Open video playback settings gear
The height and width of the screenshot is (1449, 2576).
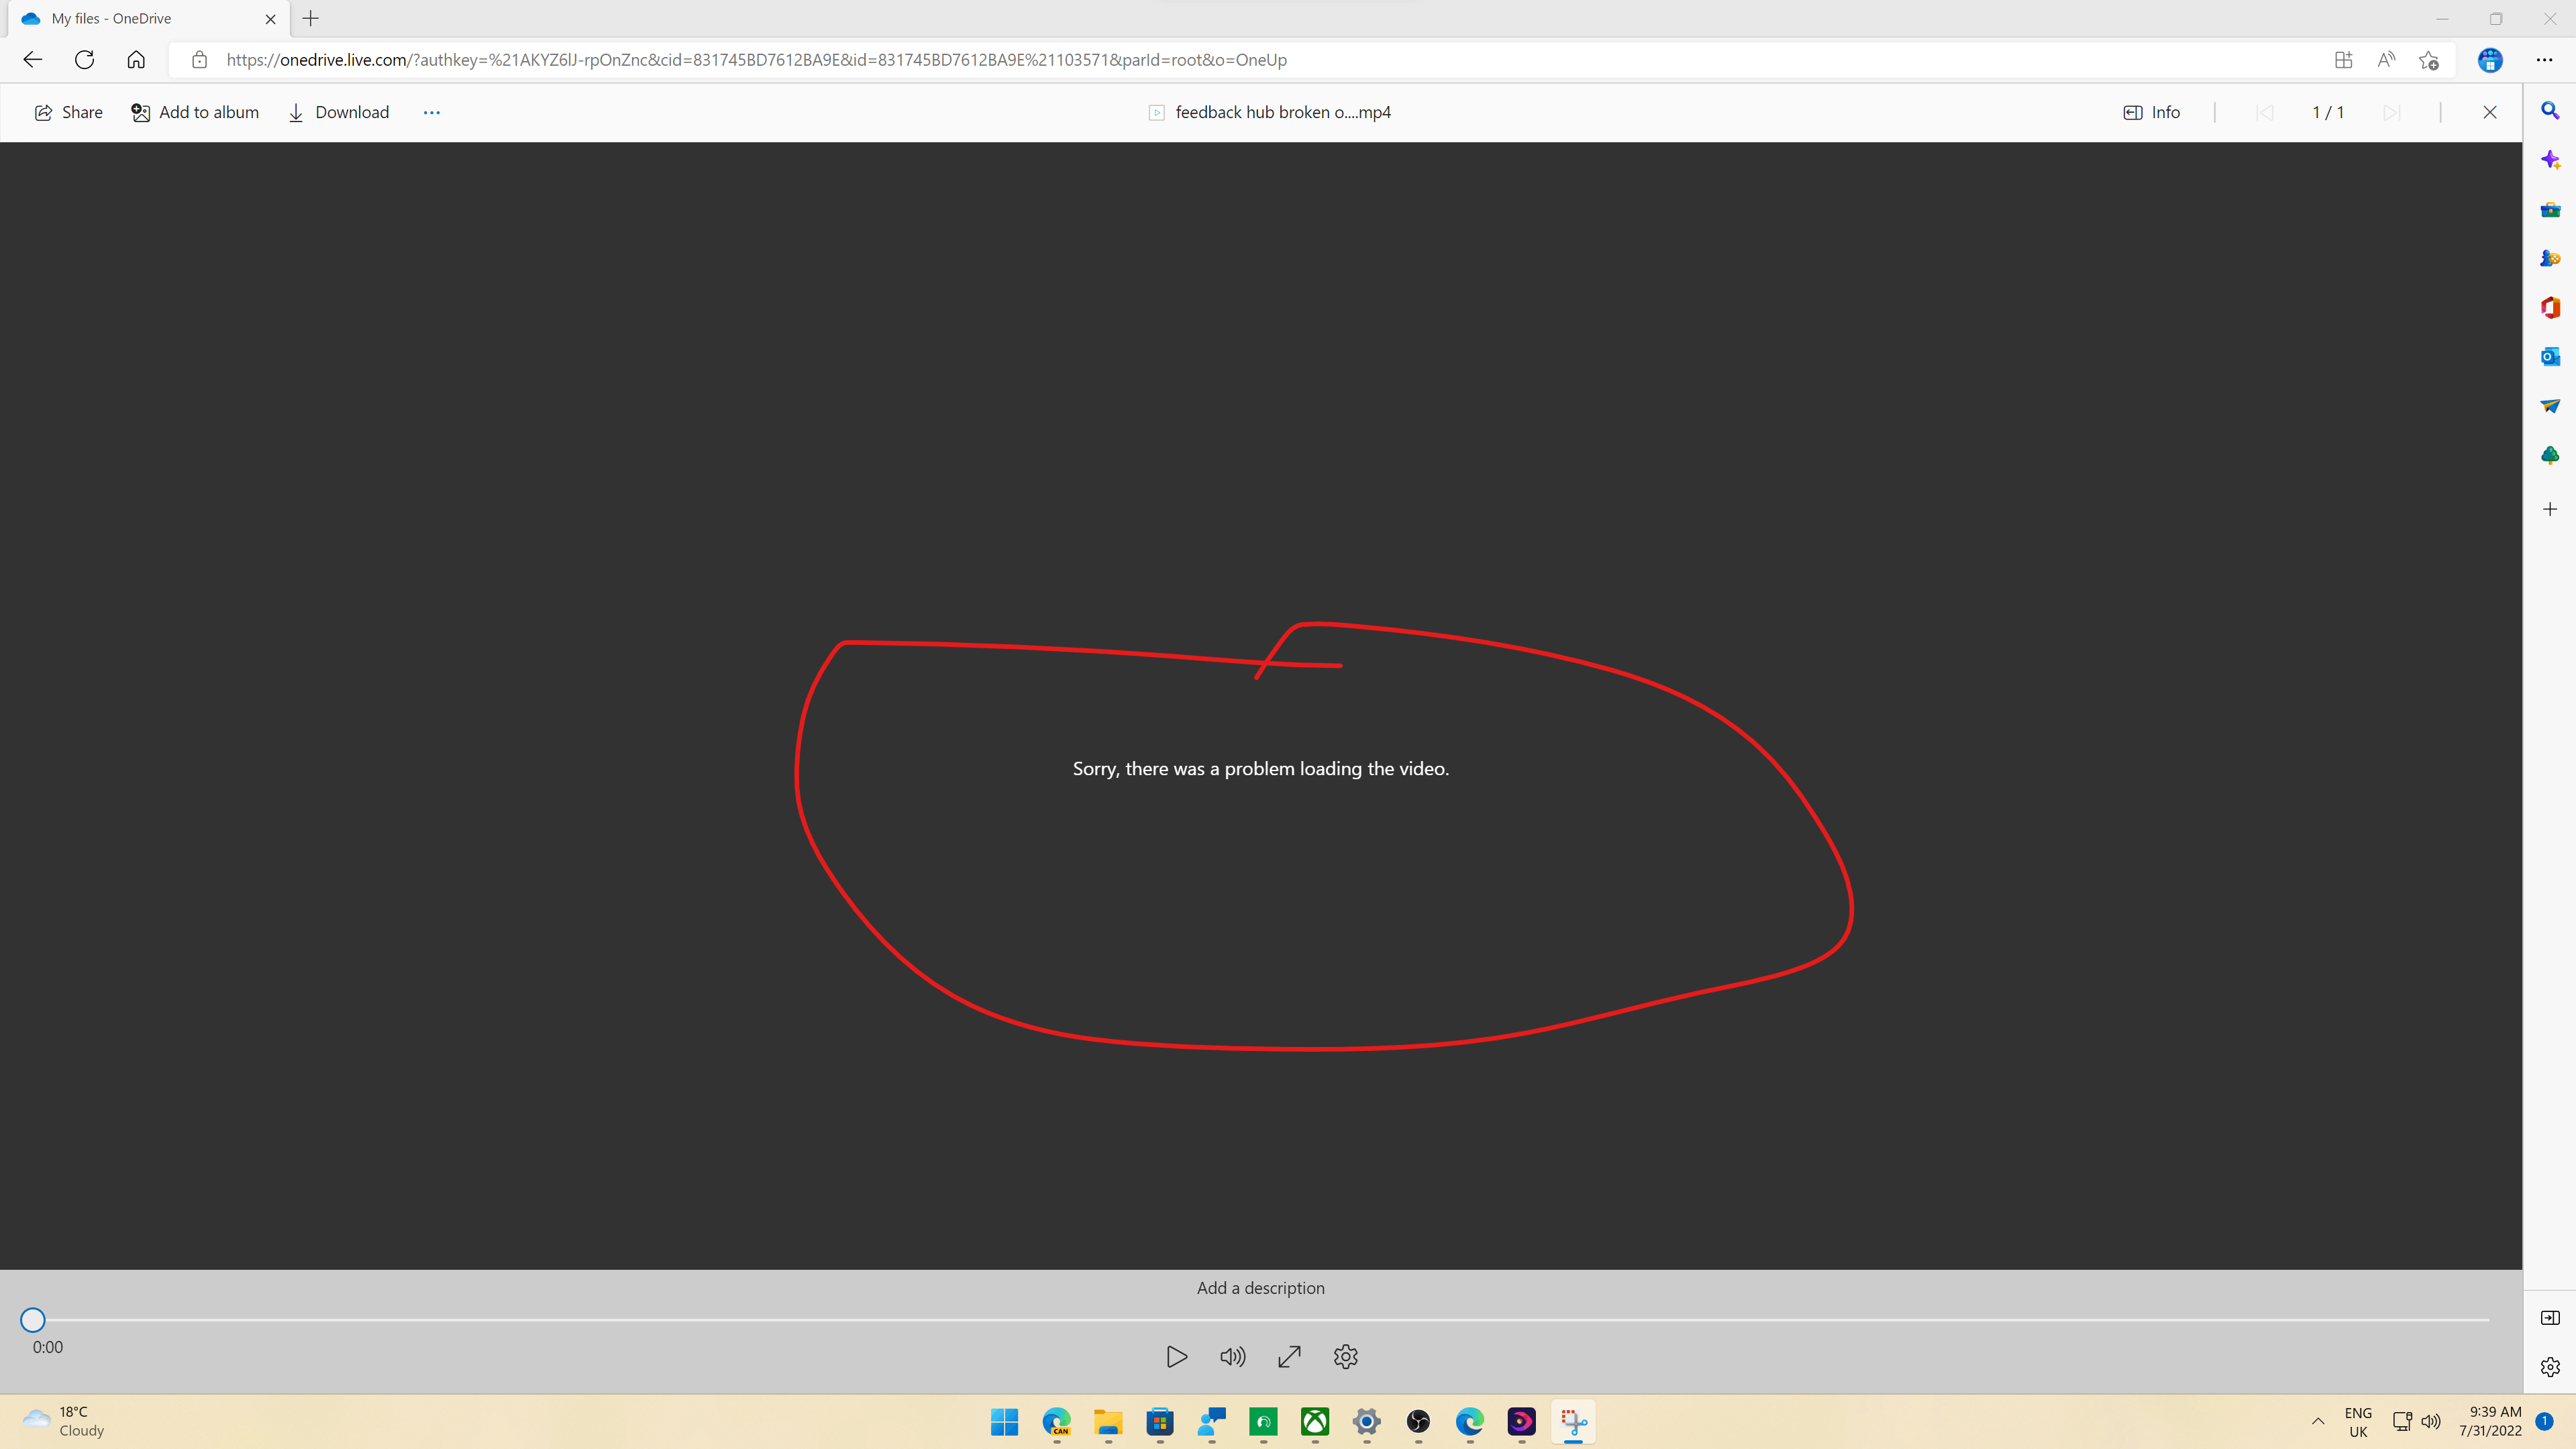pyautogui.click(x=1345, y=1357)
